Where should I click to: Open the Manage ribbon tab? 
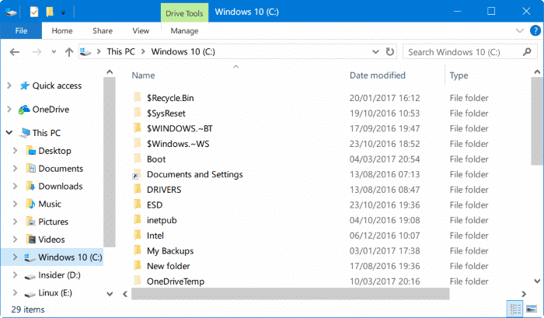tap(184, 31)
